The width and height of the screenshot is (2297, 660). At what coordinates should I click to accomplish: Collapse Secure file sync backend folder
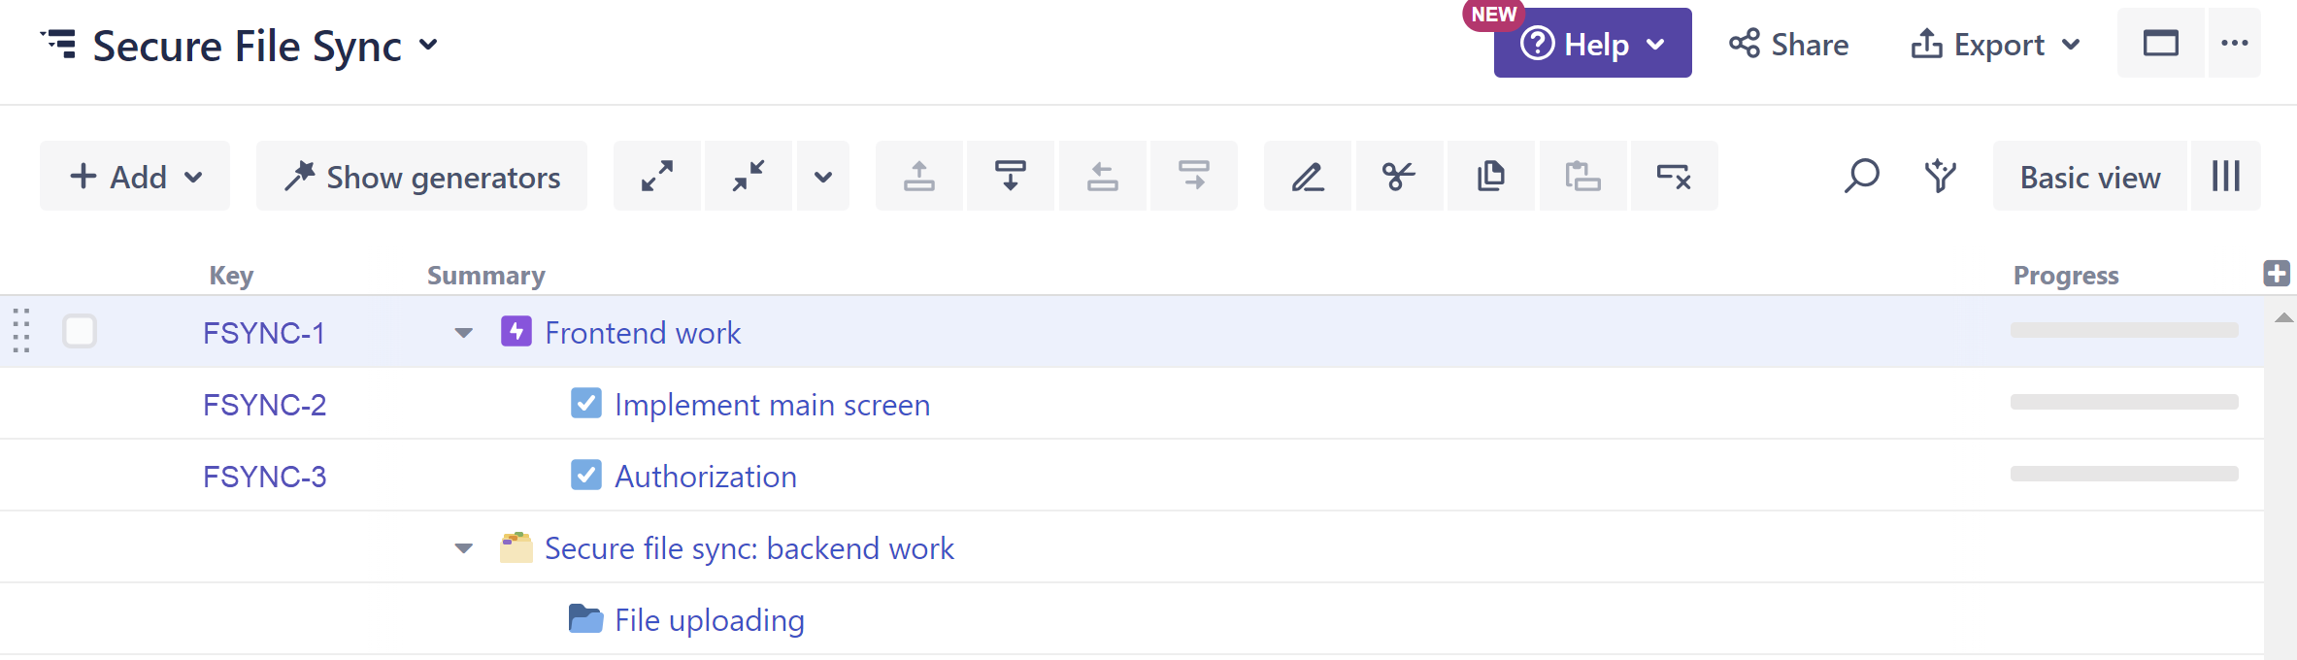pos(464,548)
